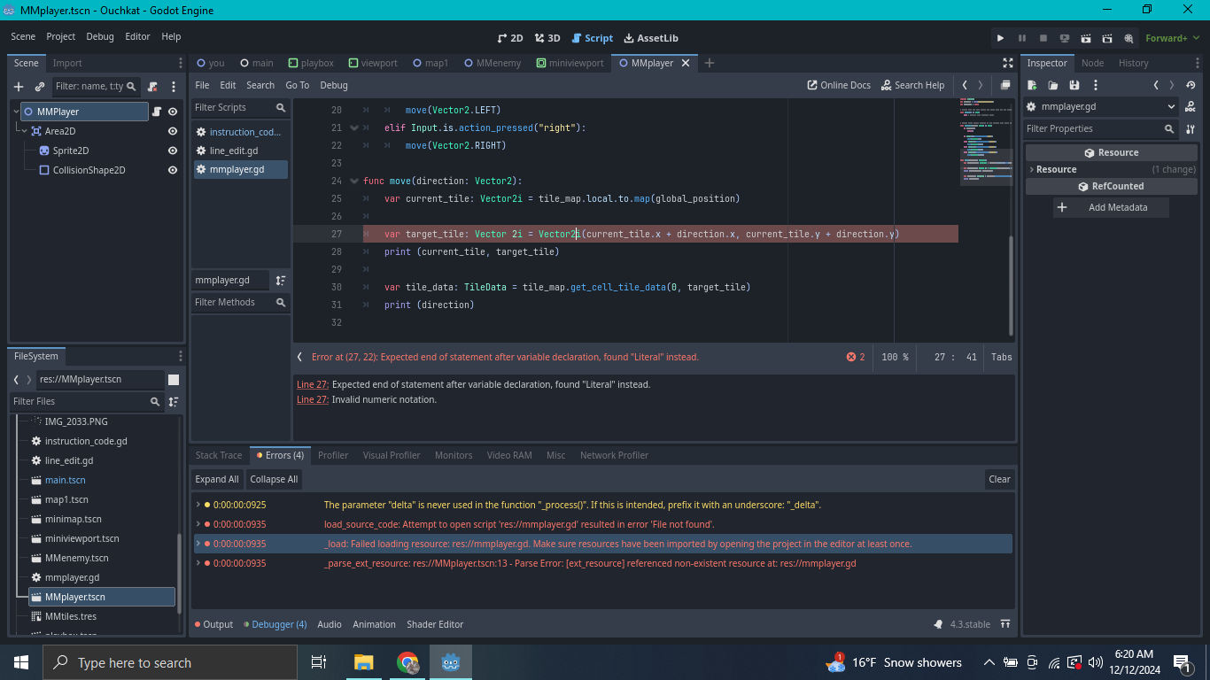This screenshot has height=680, width=1210.
Task: Toggle Area2D visibility in the scene tree
Action: [x=172, y=131]
